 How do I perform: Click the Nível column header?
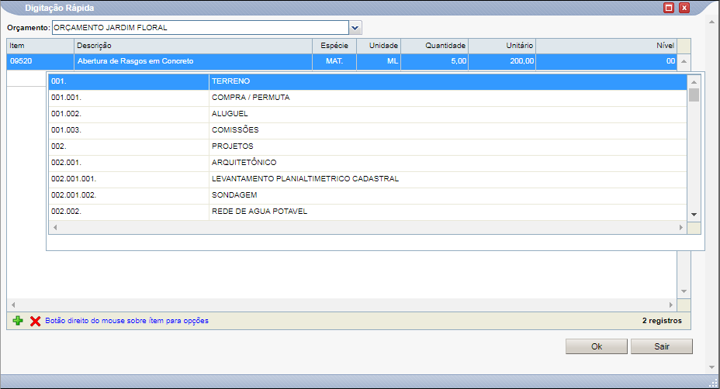[607, 46]
